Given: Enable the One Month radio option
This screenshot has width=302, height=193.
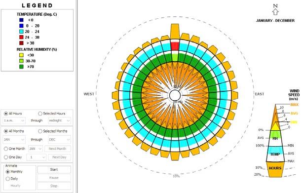Looking at the screenshot, I should tap(6, 149).
